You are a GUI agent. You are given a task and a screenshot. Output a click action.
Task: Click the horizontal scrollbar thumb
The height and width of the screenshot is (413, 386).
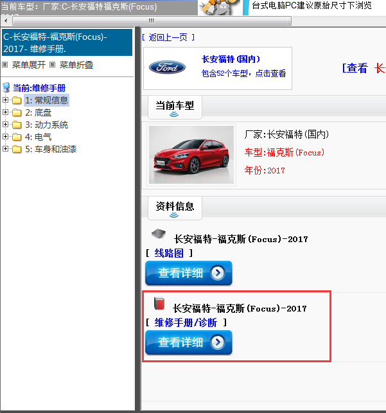coord(152,21)
